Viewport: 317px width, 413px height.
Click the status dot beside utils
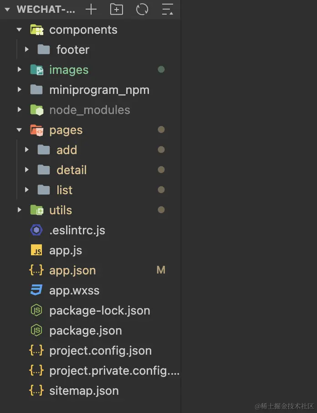(161, 210)
